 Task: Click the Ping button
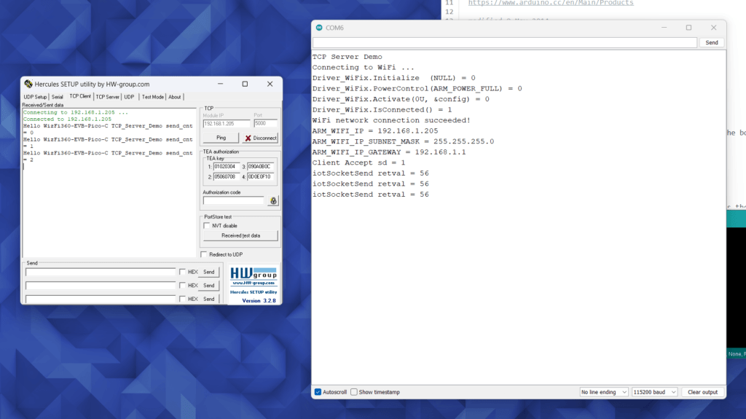tap(221, 138)
